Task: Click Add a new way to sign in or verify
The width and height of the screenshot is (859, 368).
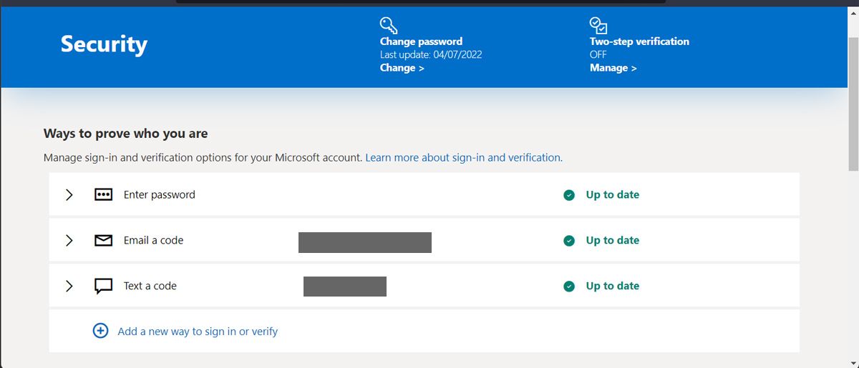Action: coord(198,332)
